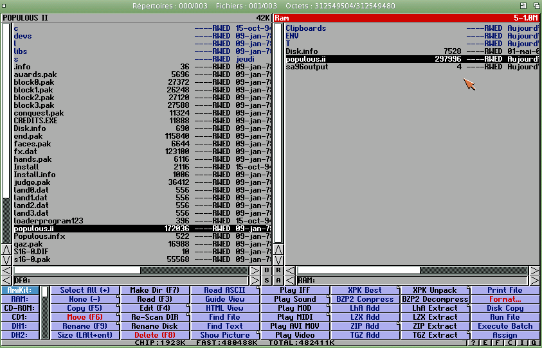Viewport: 542px width, 348px height.
Task: Select 'populous.ii' in the Ram panel
Action: [x=412, y=59]
